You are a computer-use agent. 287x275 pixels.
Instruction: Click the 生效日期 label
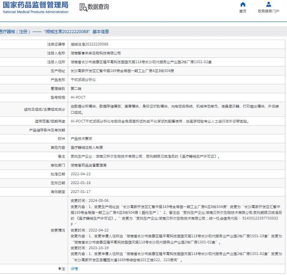[x=58, y=183]
